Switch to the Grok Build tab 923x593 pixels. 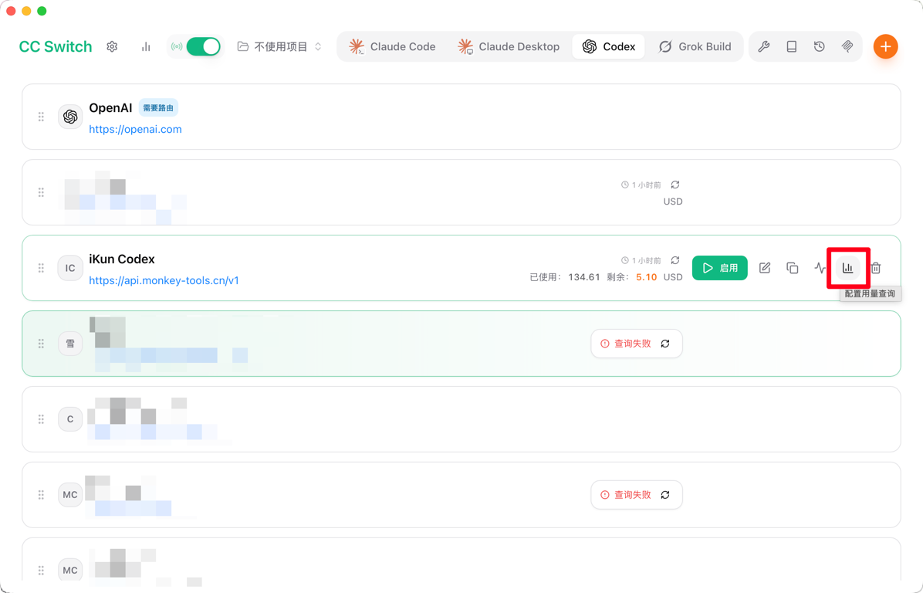click(x=695, y=46)
